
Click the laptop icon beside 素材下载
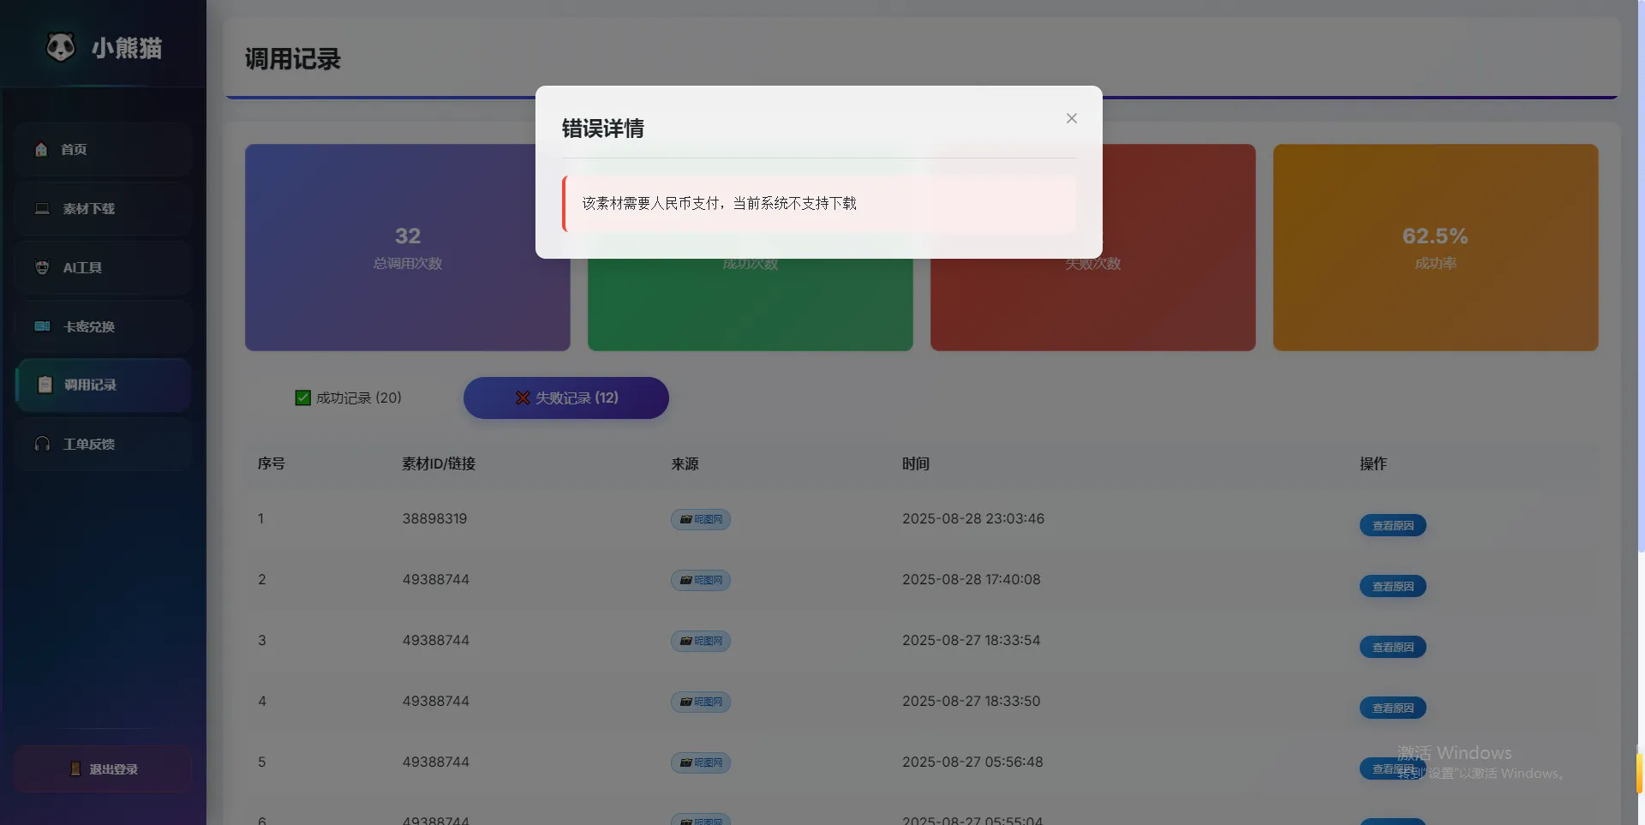click(42, 209)
